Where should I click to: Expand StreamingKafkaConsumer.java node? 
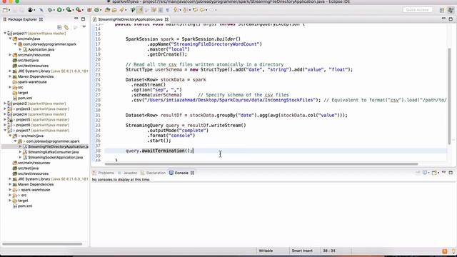pos(21,152)
